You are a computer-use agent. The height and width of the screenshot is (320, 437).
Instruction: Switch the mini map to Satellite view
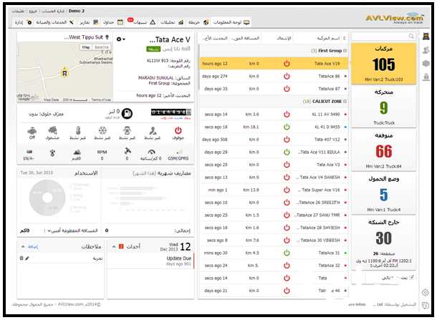102,47
